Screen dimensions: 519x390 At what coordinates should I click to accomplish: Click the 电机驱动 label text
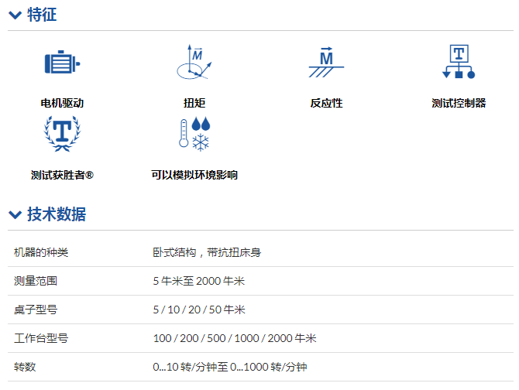(x=62, y=103)
